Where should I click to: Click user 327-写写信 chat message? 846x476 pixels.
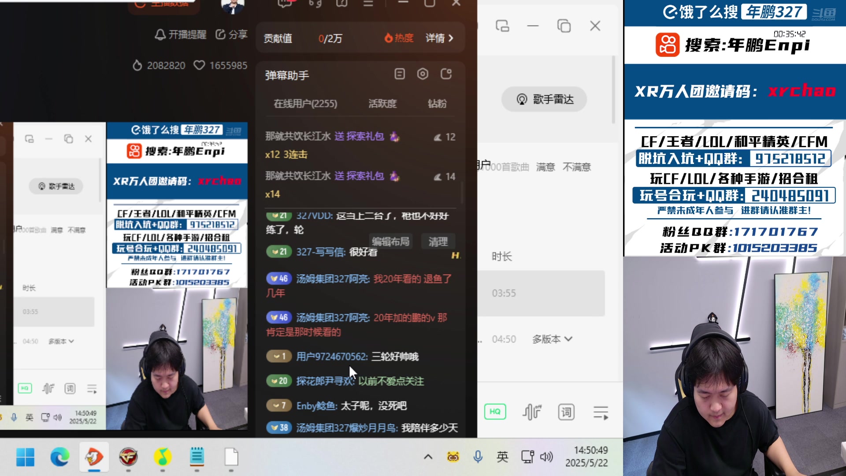(337, 252)
